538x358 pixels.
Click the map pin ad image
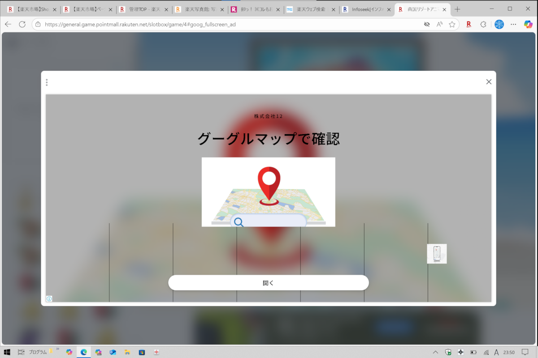click(x=268, y=192)
